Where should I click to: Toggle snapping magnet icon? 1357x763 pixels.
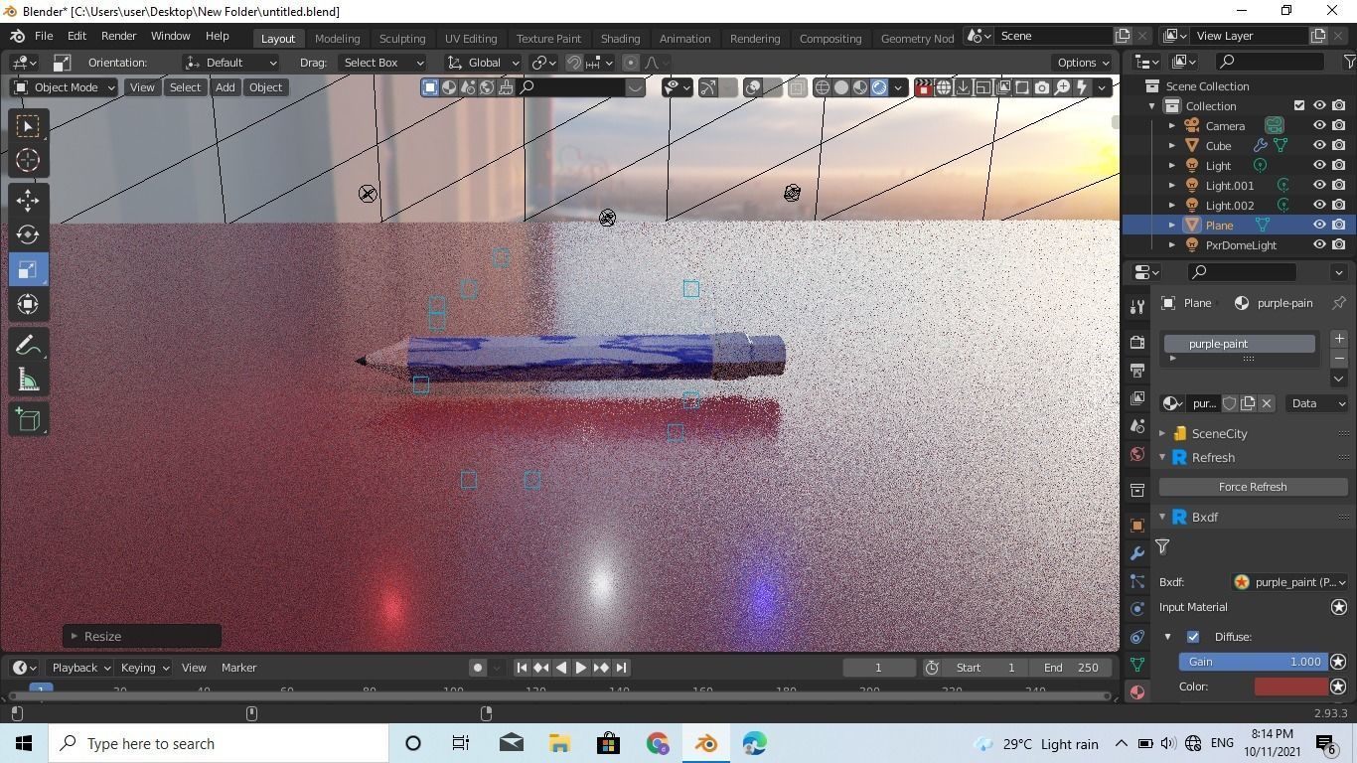pyautogui.click(x=574, y=63)
